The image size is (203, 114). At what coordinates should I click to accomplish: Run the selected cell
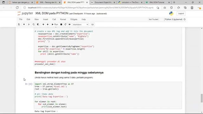[55, 24]
